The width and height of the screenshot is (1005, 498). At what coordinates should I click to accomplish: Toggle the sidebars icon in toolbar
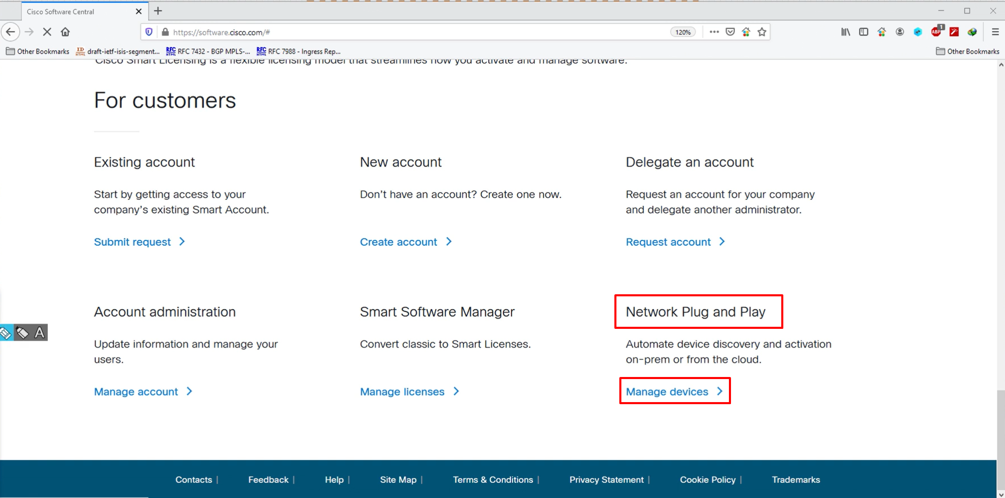point(864,32)
